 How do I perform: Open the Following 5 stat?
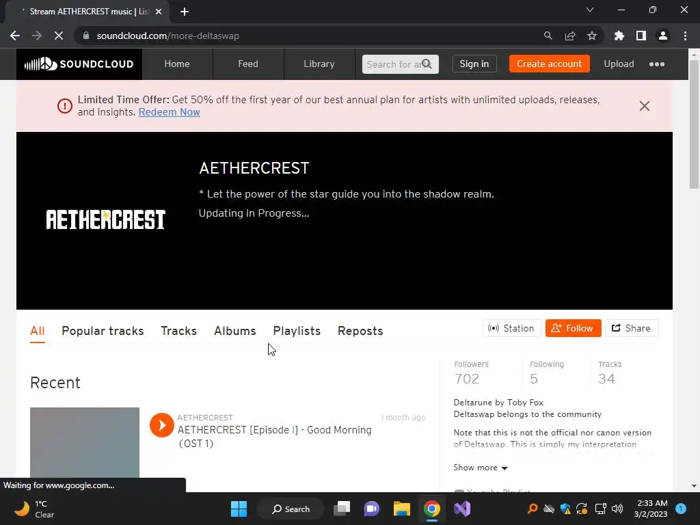[x=546, y=373]
